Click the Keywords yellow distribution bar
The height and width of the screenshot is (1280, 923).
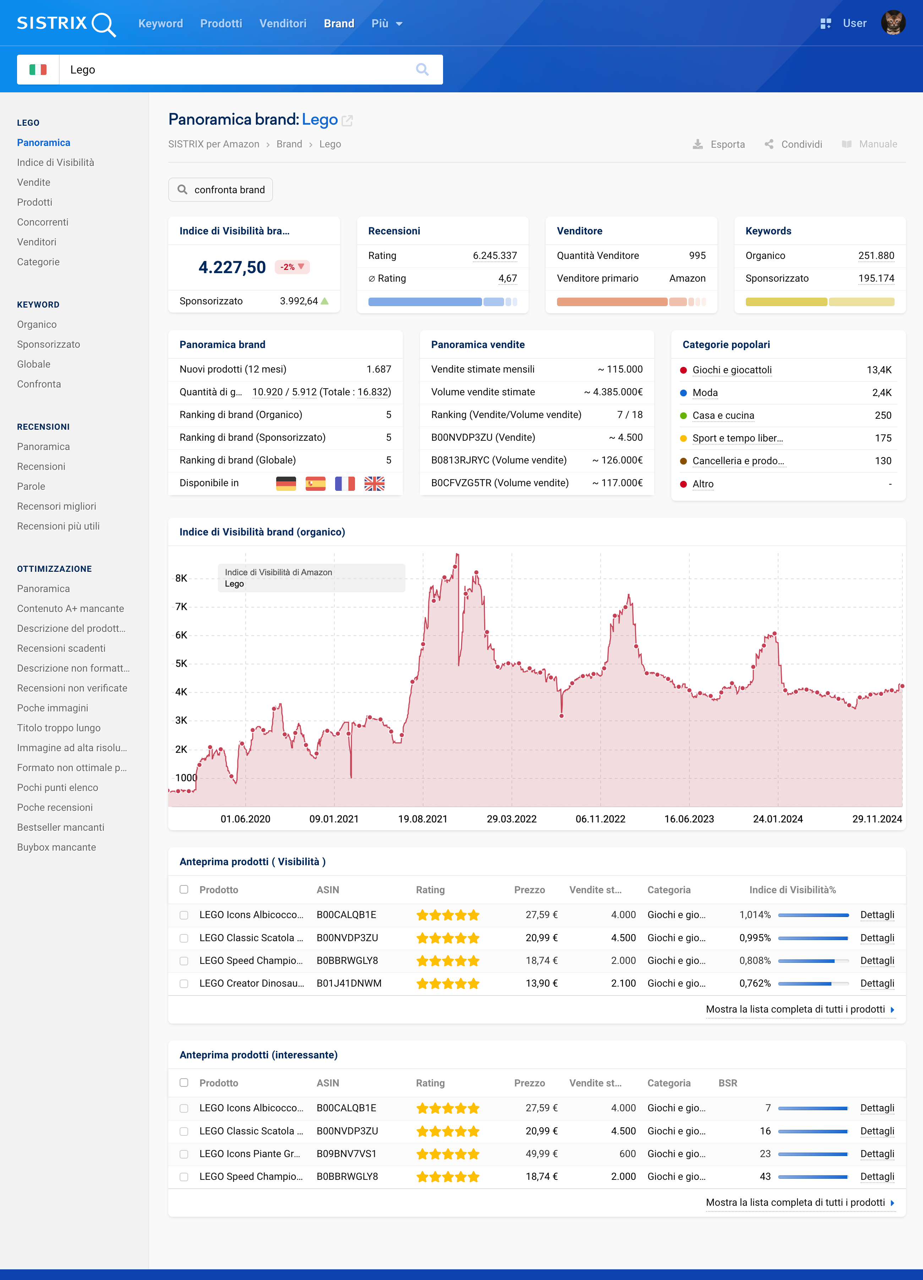point(820,302)
